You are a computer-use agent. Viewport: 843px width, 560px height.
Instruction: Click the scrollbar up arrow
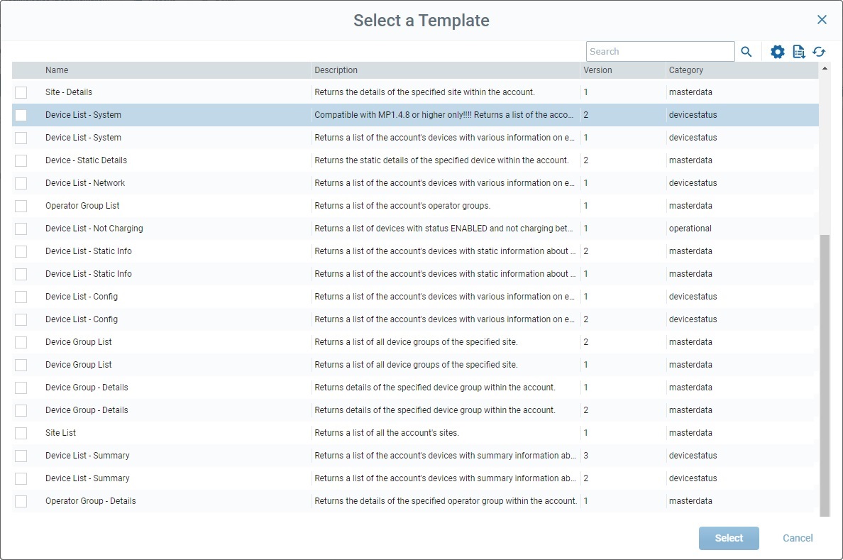coord(824,69)
